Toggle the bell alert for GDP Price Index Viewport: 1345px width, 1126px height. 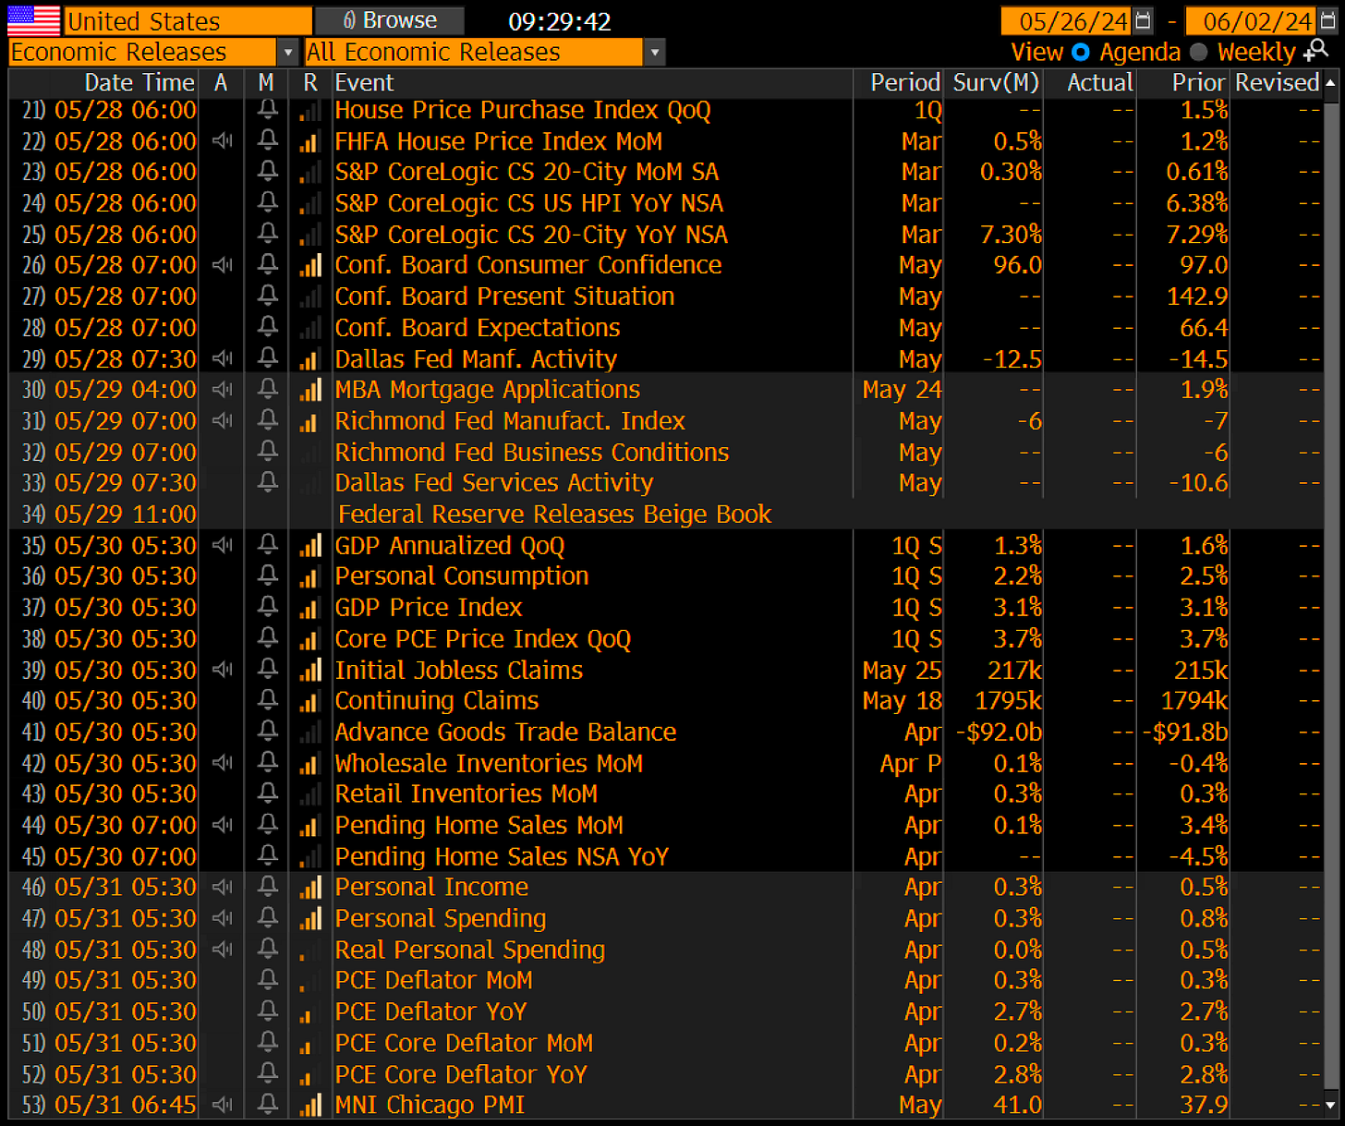tap(268, 608)
